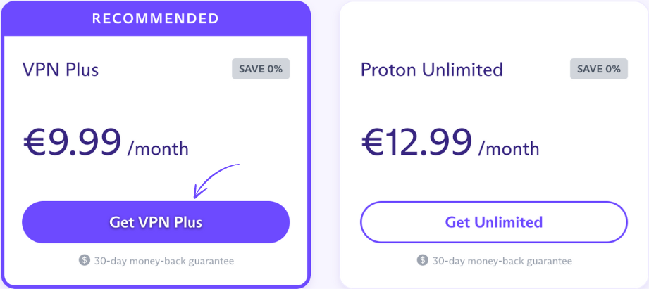The height and width of the screenshot is (289, 649).
Task: Click the VPN Plus plan title
Action: pos(61,70)
